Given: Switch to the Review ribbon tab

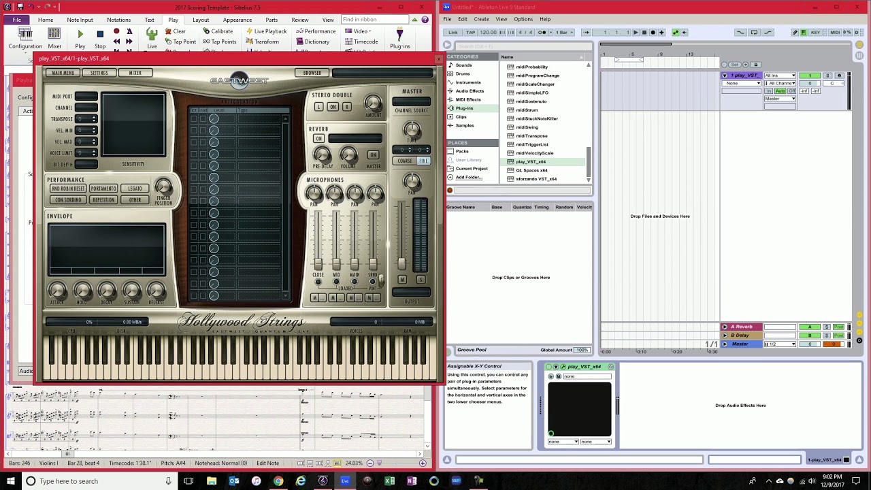Looking at the screenshot, I should click(x=300, y=20).
